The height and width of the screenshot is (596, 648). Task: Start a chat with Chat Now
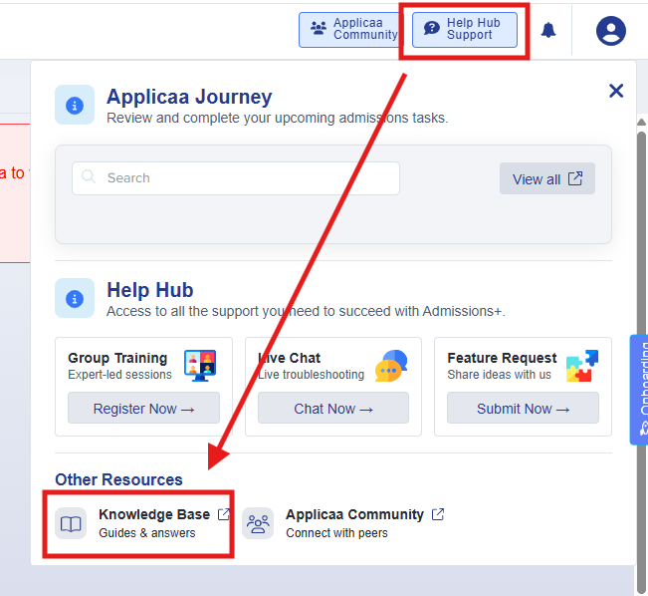pyautogui.click(x=333, y=409)
